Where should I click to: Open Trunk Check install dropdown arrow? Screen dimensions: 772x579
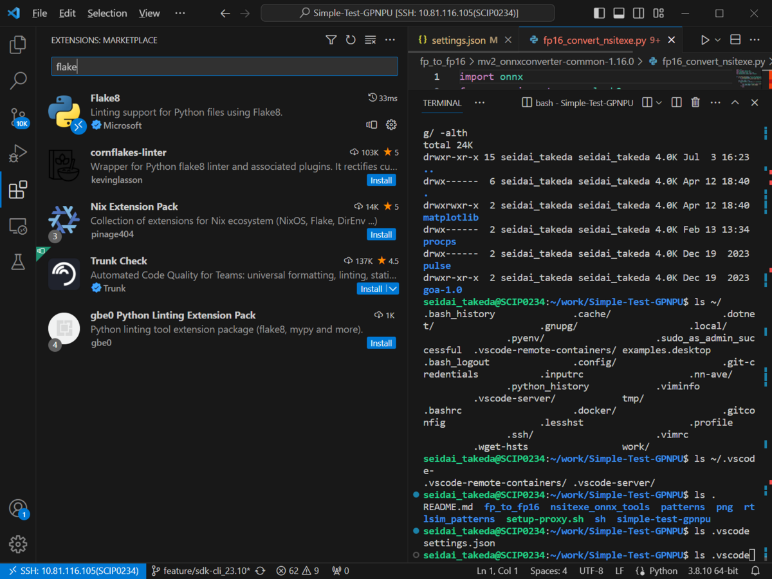tap(392, 289)
